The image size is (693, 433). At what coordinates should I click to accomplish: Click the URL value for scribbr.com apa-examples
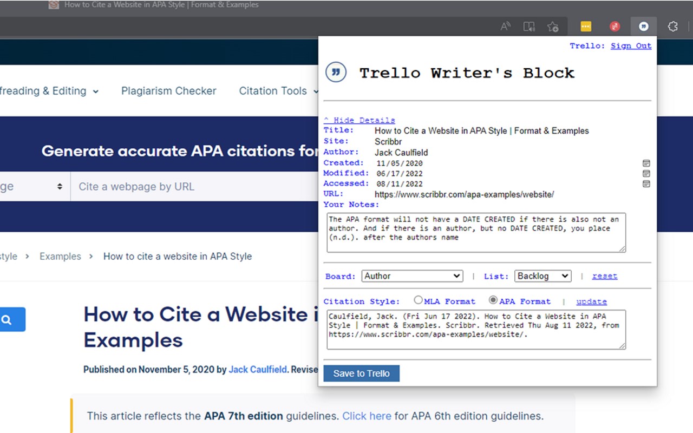click(x=464, y=194)
